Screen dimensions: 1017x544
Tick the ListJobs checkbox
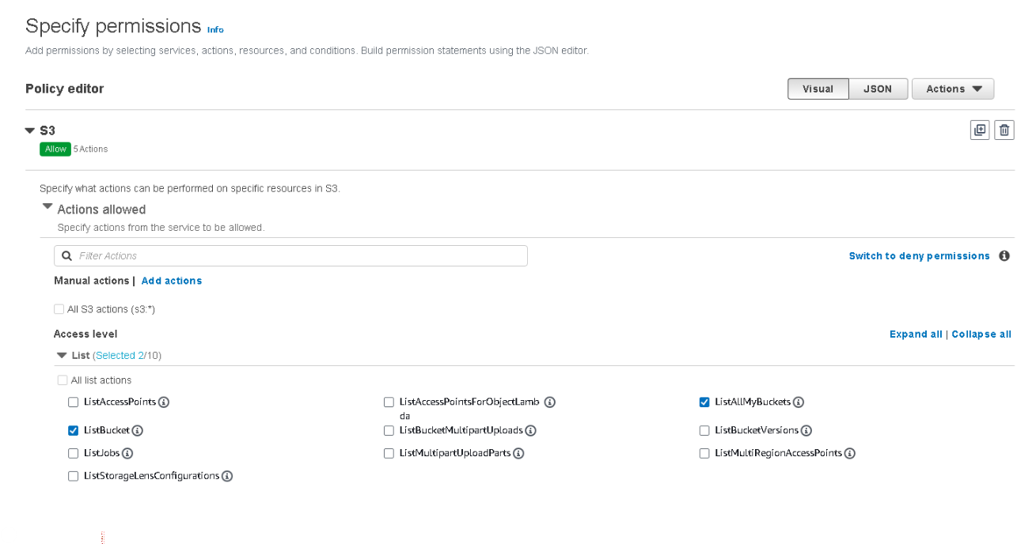[x=74, y=454]
